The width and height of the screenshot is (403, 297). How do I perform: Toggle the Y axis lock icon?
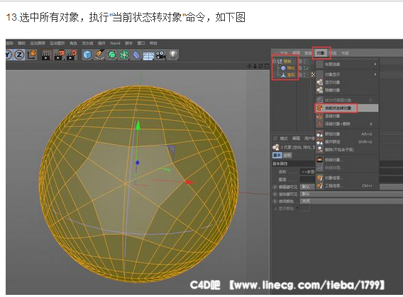click(9, 55)
